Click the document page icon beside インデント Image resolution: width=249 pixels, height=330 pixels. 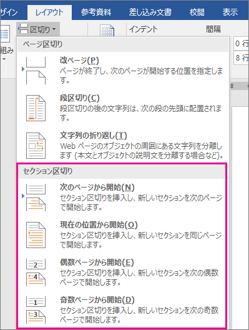pyautogui.click(x=107, y=31)
